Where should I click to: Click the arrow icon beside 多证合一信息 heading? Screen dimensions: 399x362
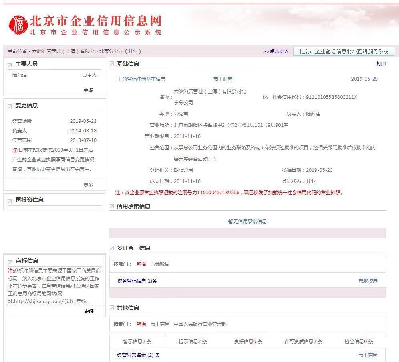tap(112, 248)
